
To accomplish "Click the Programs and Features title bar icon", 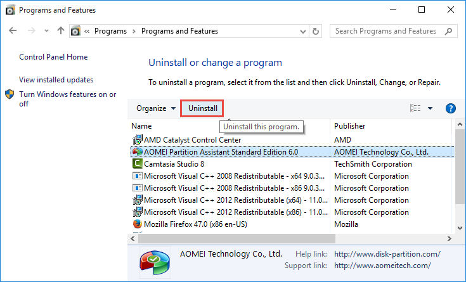I will (10, 10).
